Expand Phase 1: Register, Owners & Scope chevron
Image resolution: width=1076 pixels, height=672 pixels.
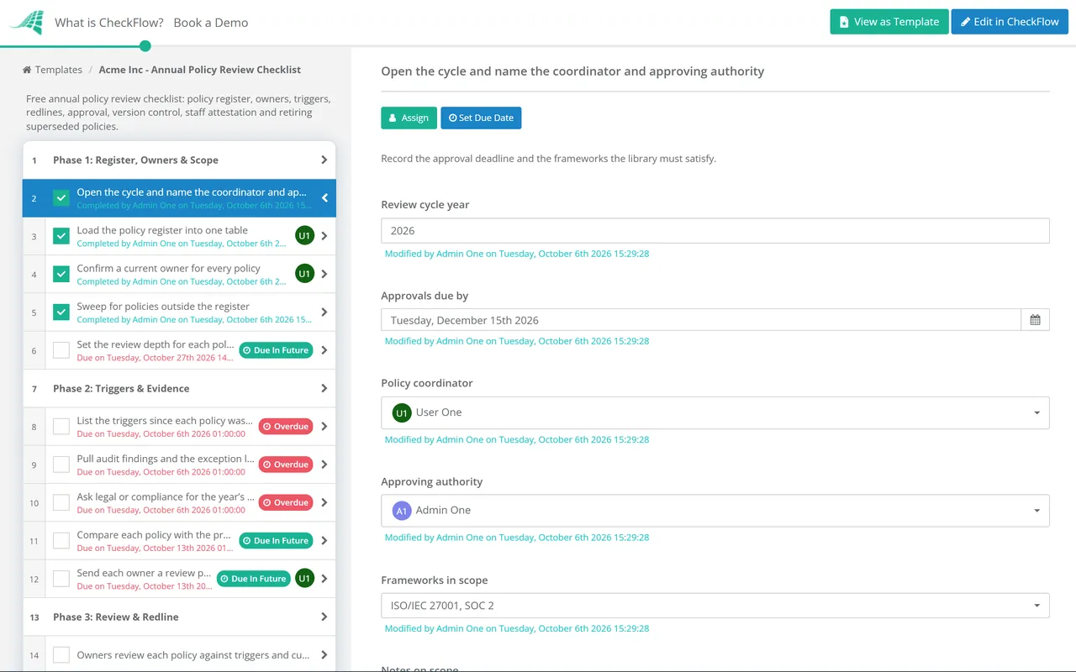point(324,160)
